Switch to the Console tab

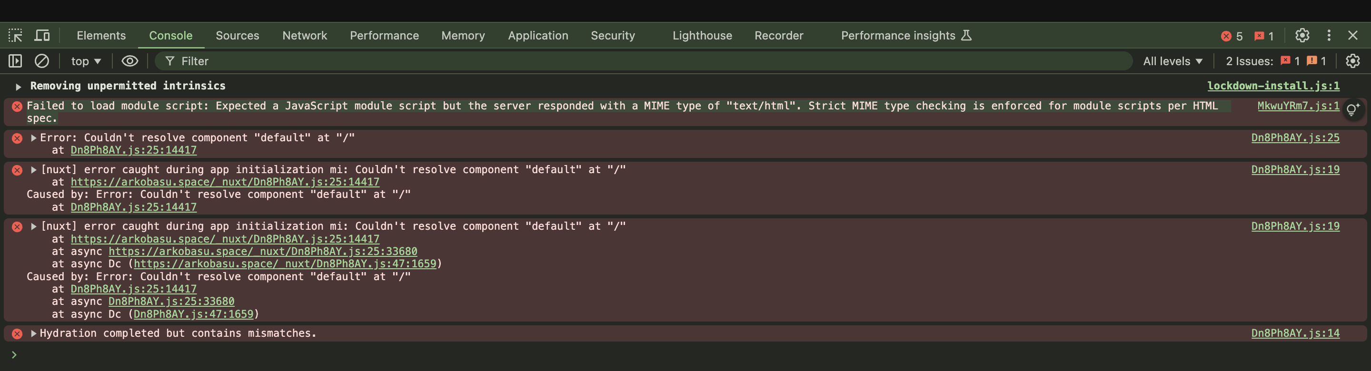pyautogui.click(x=171, y=36)
